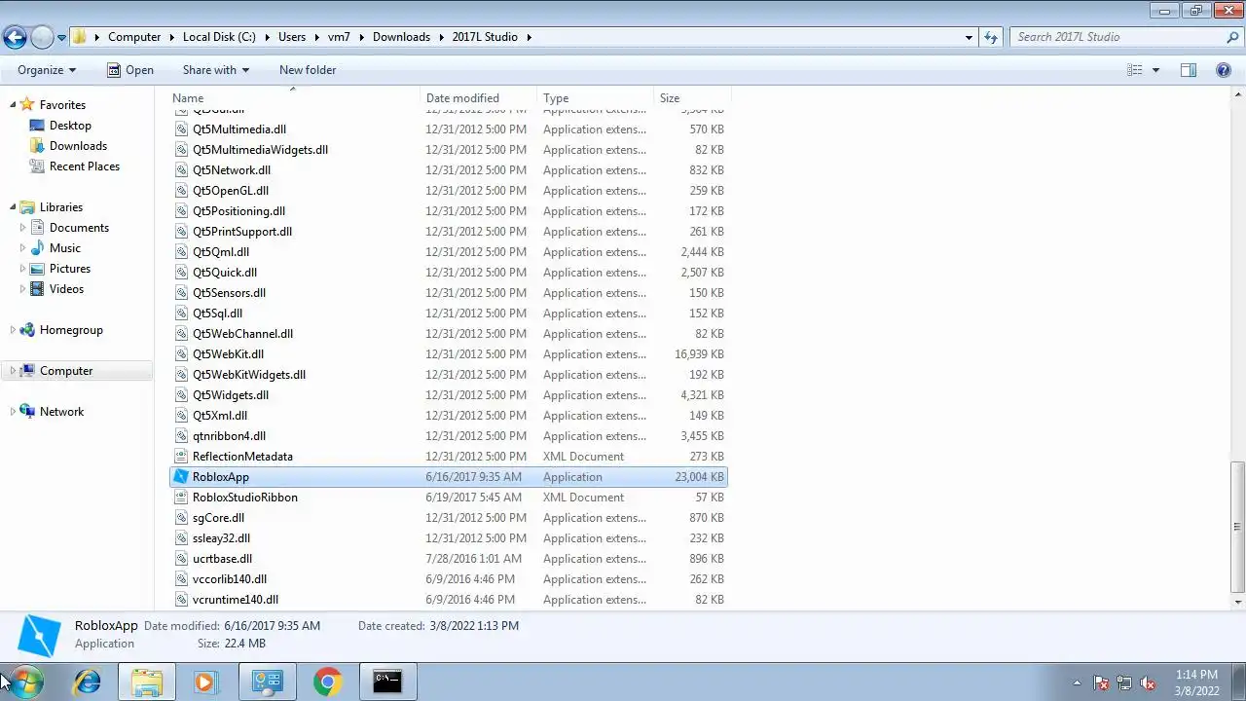Open the Organize dropdown menu

[47, 70]
